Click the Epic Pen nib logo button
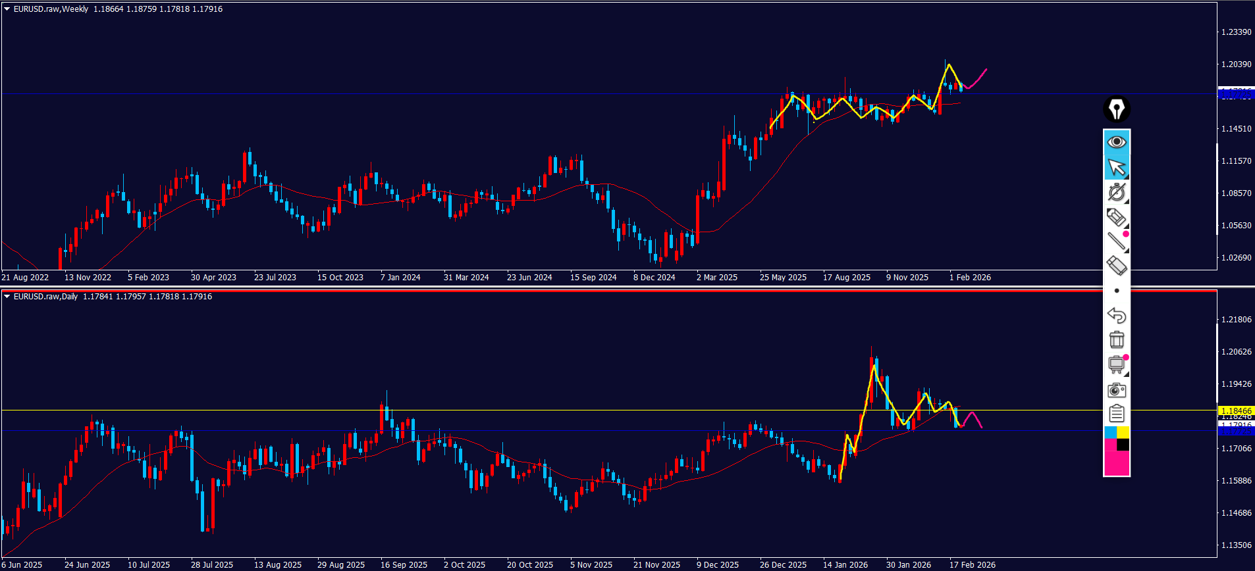Screen dimensions: 1255x571 tap(1116, 109)
